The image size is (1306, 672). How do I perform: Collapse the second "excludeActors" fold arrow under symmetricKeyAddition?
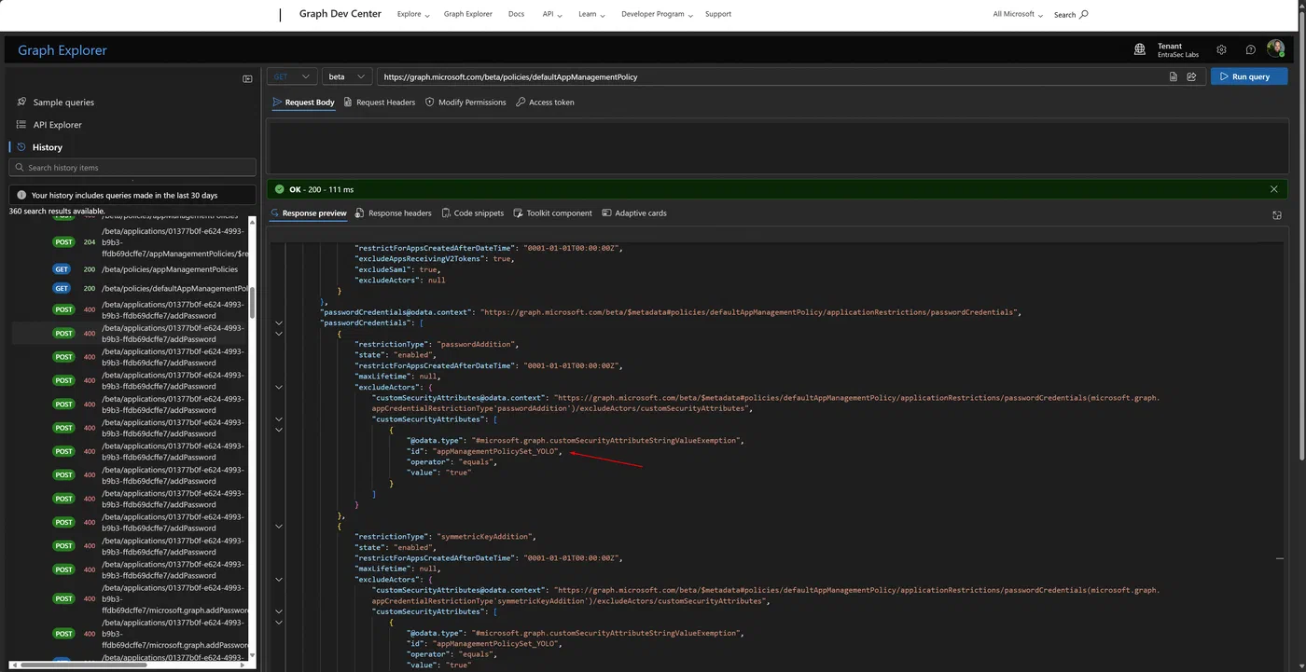(x=278, y=580)
